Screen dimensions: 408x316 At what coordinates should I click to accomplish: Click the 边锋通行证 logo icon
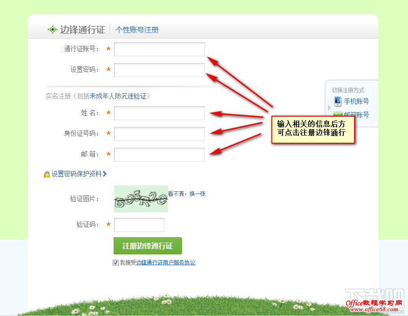[x=53, y=29]
